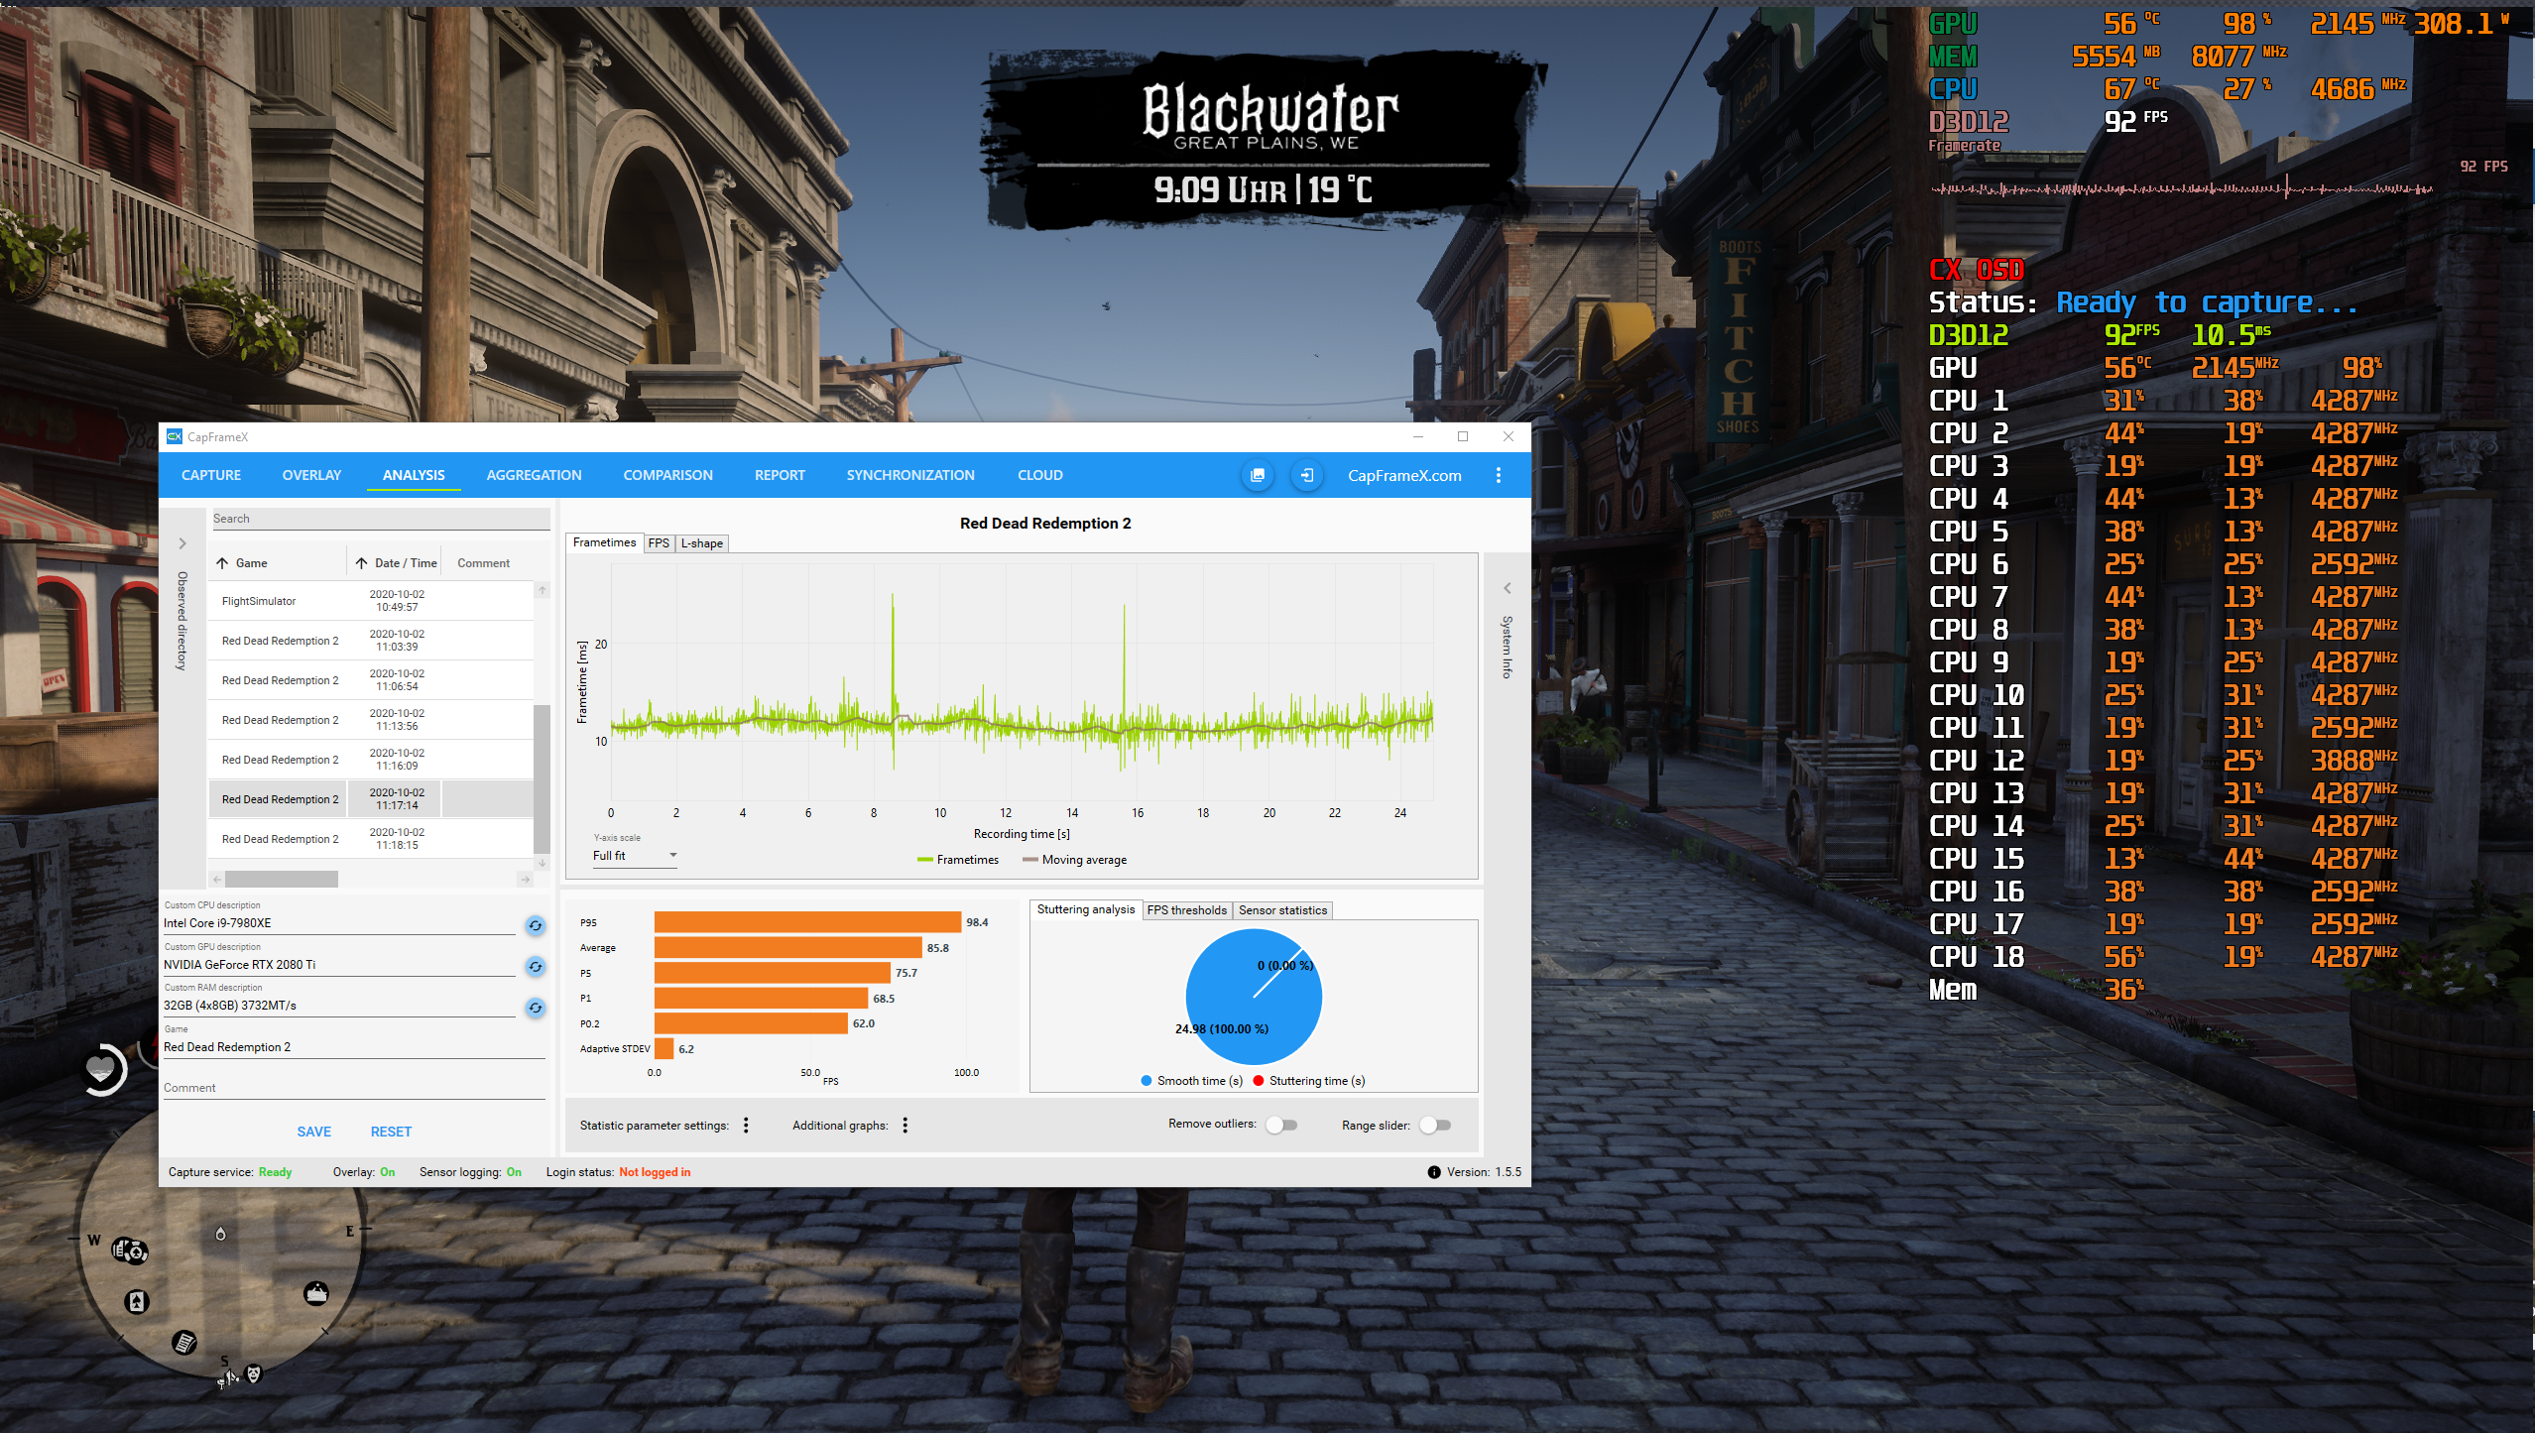Image resolution: width=2535 pixels, height=1433 pixels.
Task: Click the login arrow icon in header
Action: point(1307,475)
